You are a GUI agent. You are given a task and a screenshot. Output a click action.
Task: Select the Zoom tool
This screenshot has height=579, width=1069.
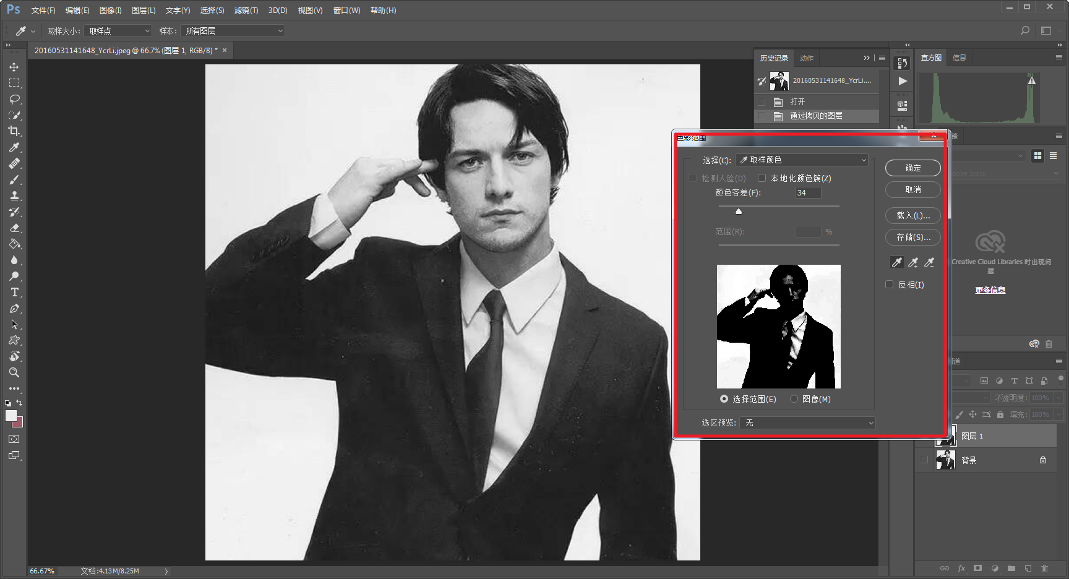(14, 372)
